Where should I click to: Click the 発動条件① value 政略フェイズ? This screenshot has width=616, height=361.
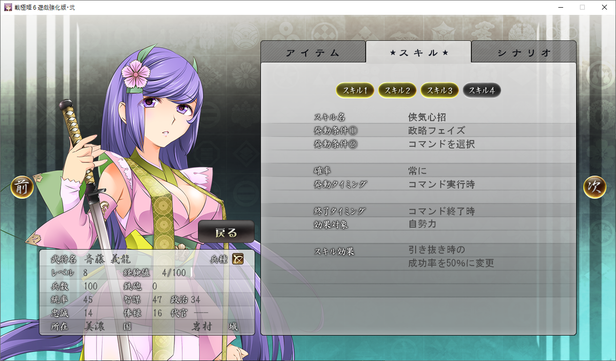[436, 130]
